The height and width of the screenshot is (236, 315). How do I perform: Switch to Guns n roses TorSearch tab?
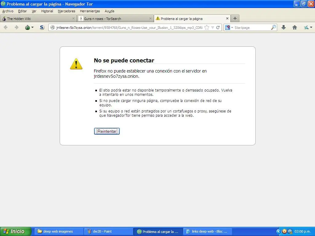(x=115, y=19)
